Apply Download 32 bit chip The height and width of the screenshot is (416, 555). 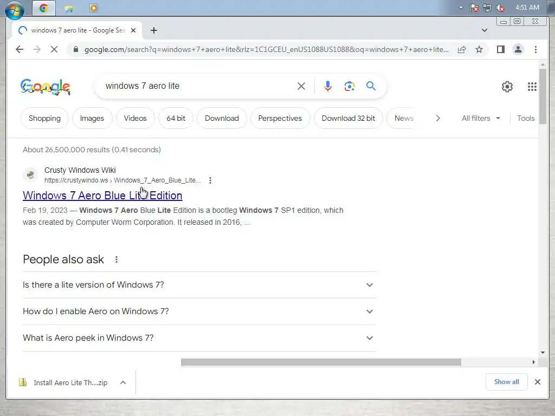[x=349, y=118]
